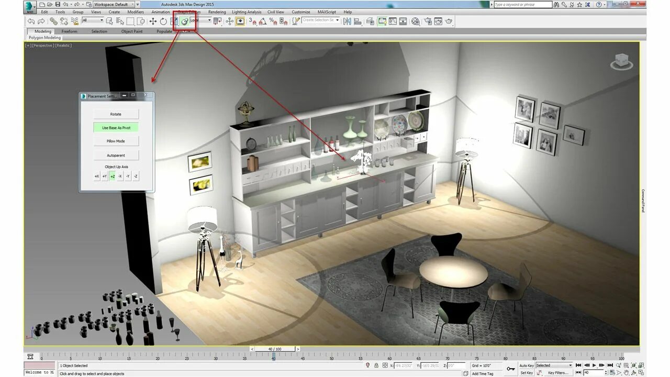Click the 40 / 100 time slider
This screenshot has width=670, height=377.
(275, 349)
